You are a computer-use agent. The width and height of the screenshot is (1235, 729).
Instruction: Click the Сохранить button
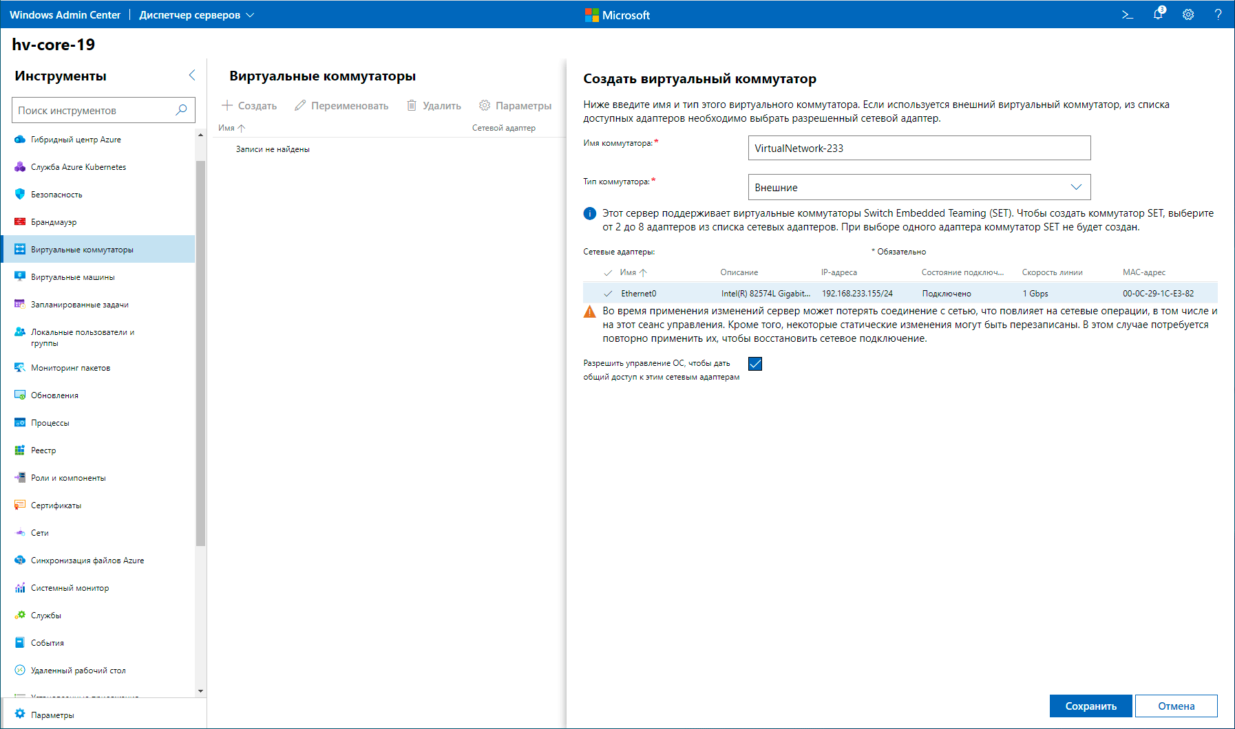1090,706
